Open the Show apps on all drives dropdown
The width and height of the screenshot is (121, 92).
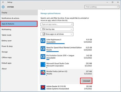[x=57, y=34]
